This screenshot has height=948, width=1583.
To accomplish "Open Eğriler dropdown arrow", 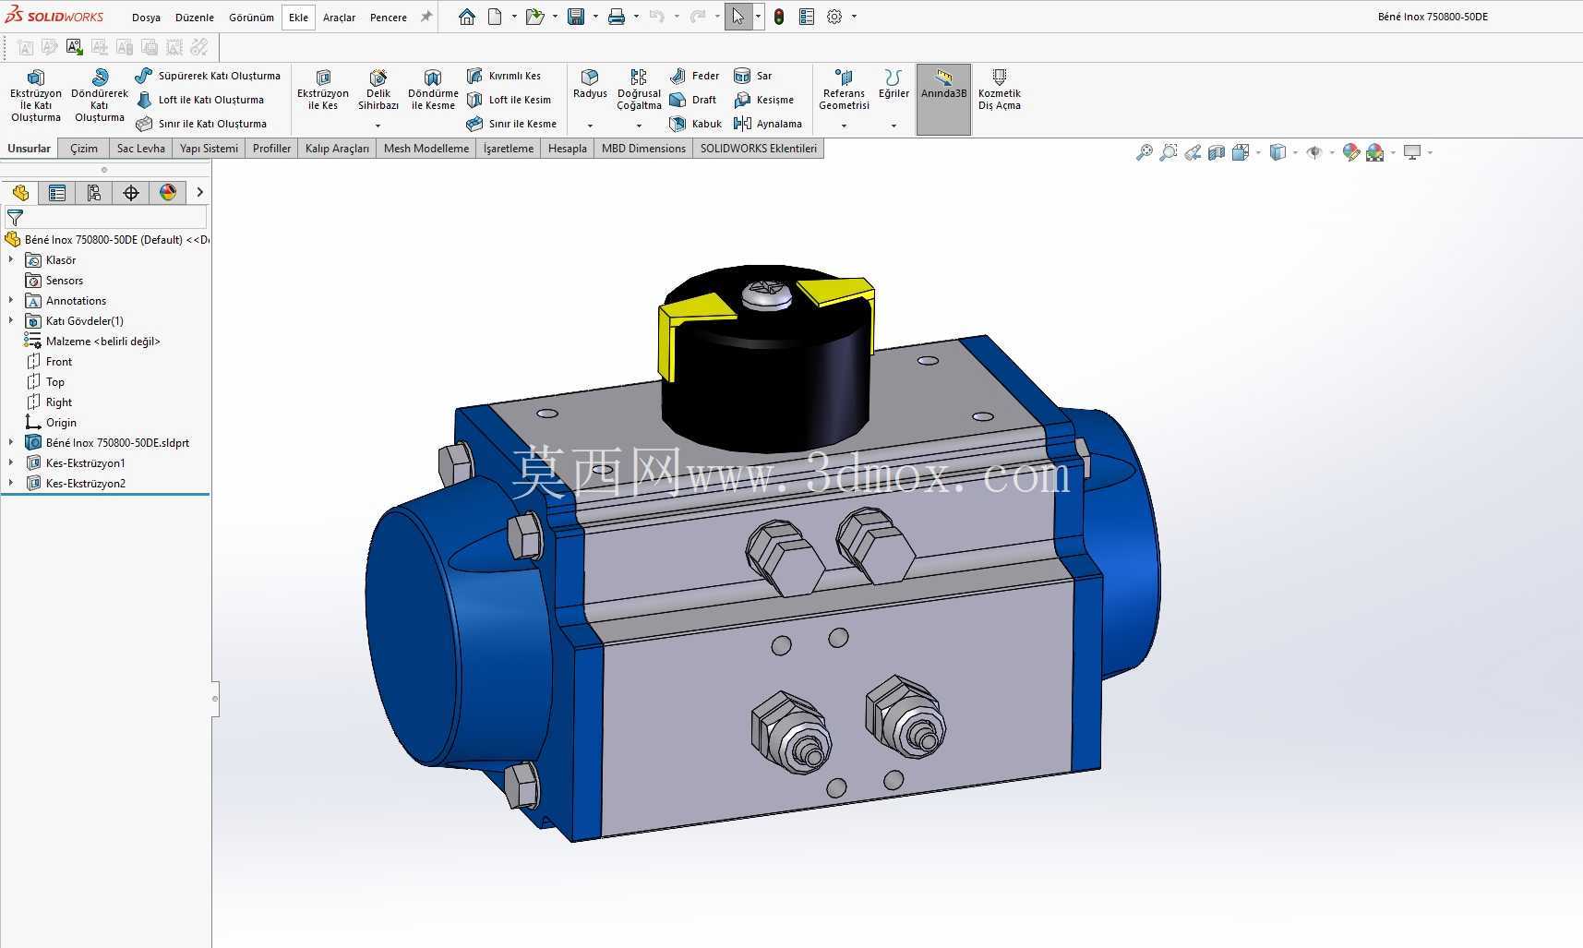I will [893, 126].
